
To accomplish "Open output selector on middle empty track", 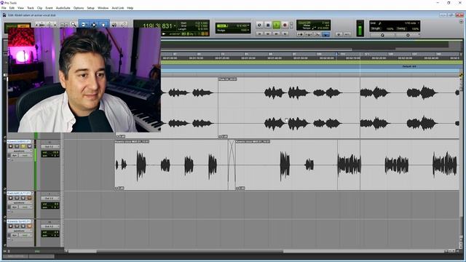I will (x=50, y=198).
